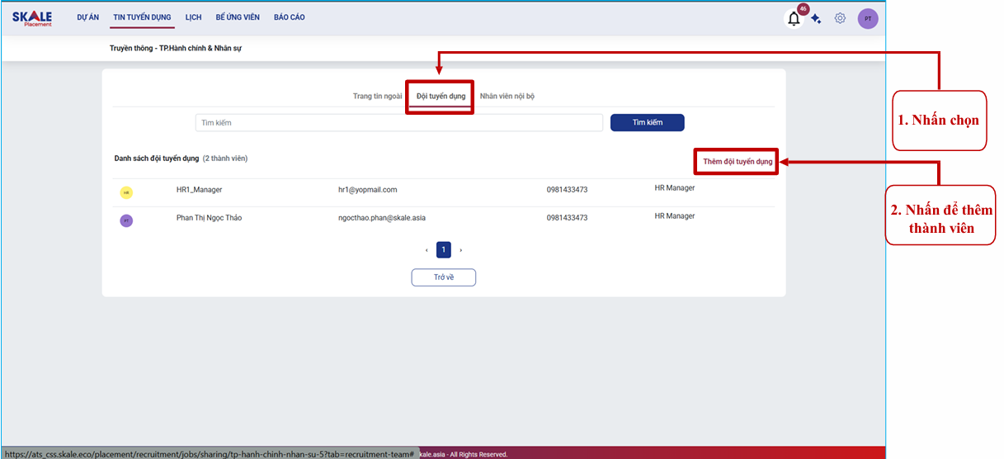Open the Tin Tuyển Dụng menu
1004x459 pixels.
(x=144, y=17)
